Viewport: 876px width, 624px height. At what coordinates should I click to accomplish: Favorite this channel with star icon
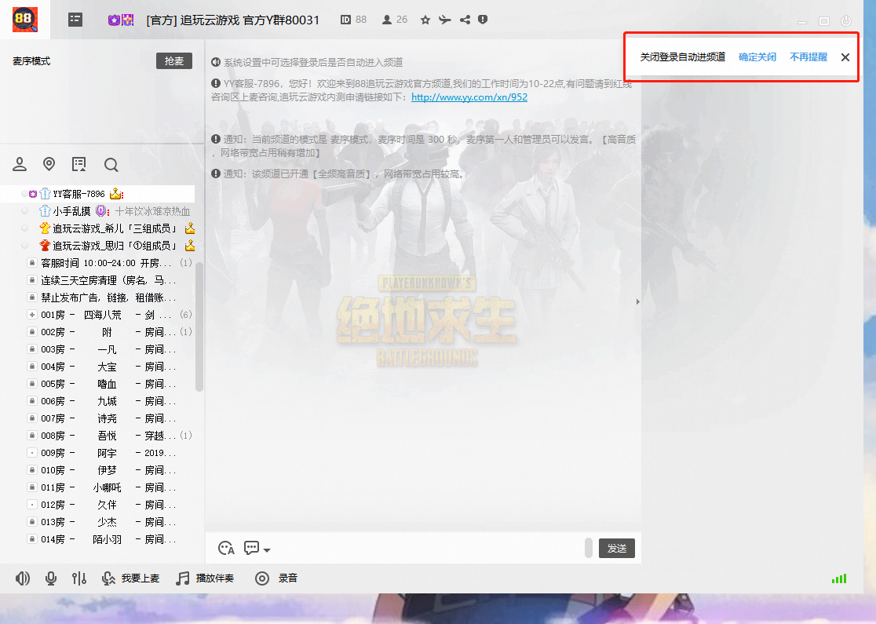(425, 20)
